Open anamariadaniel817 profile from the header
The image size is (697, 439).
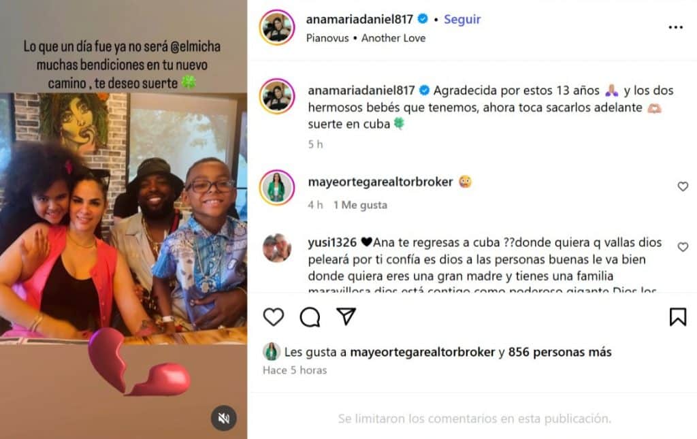coord(359,20)
